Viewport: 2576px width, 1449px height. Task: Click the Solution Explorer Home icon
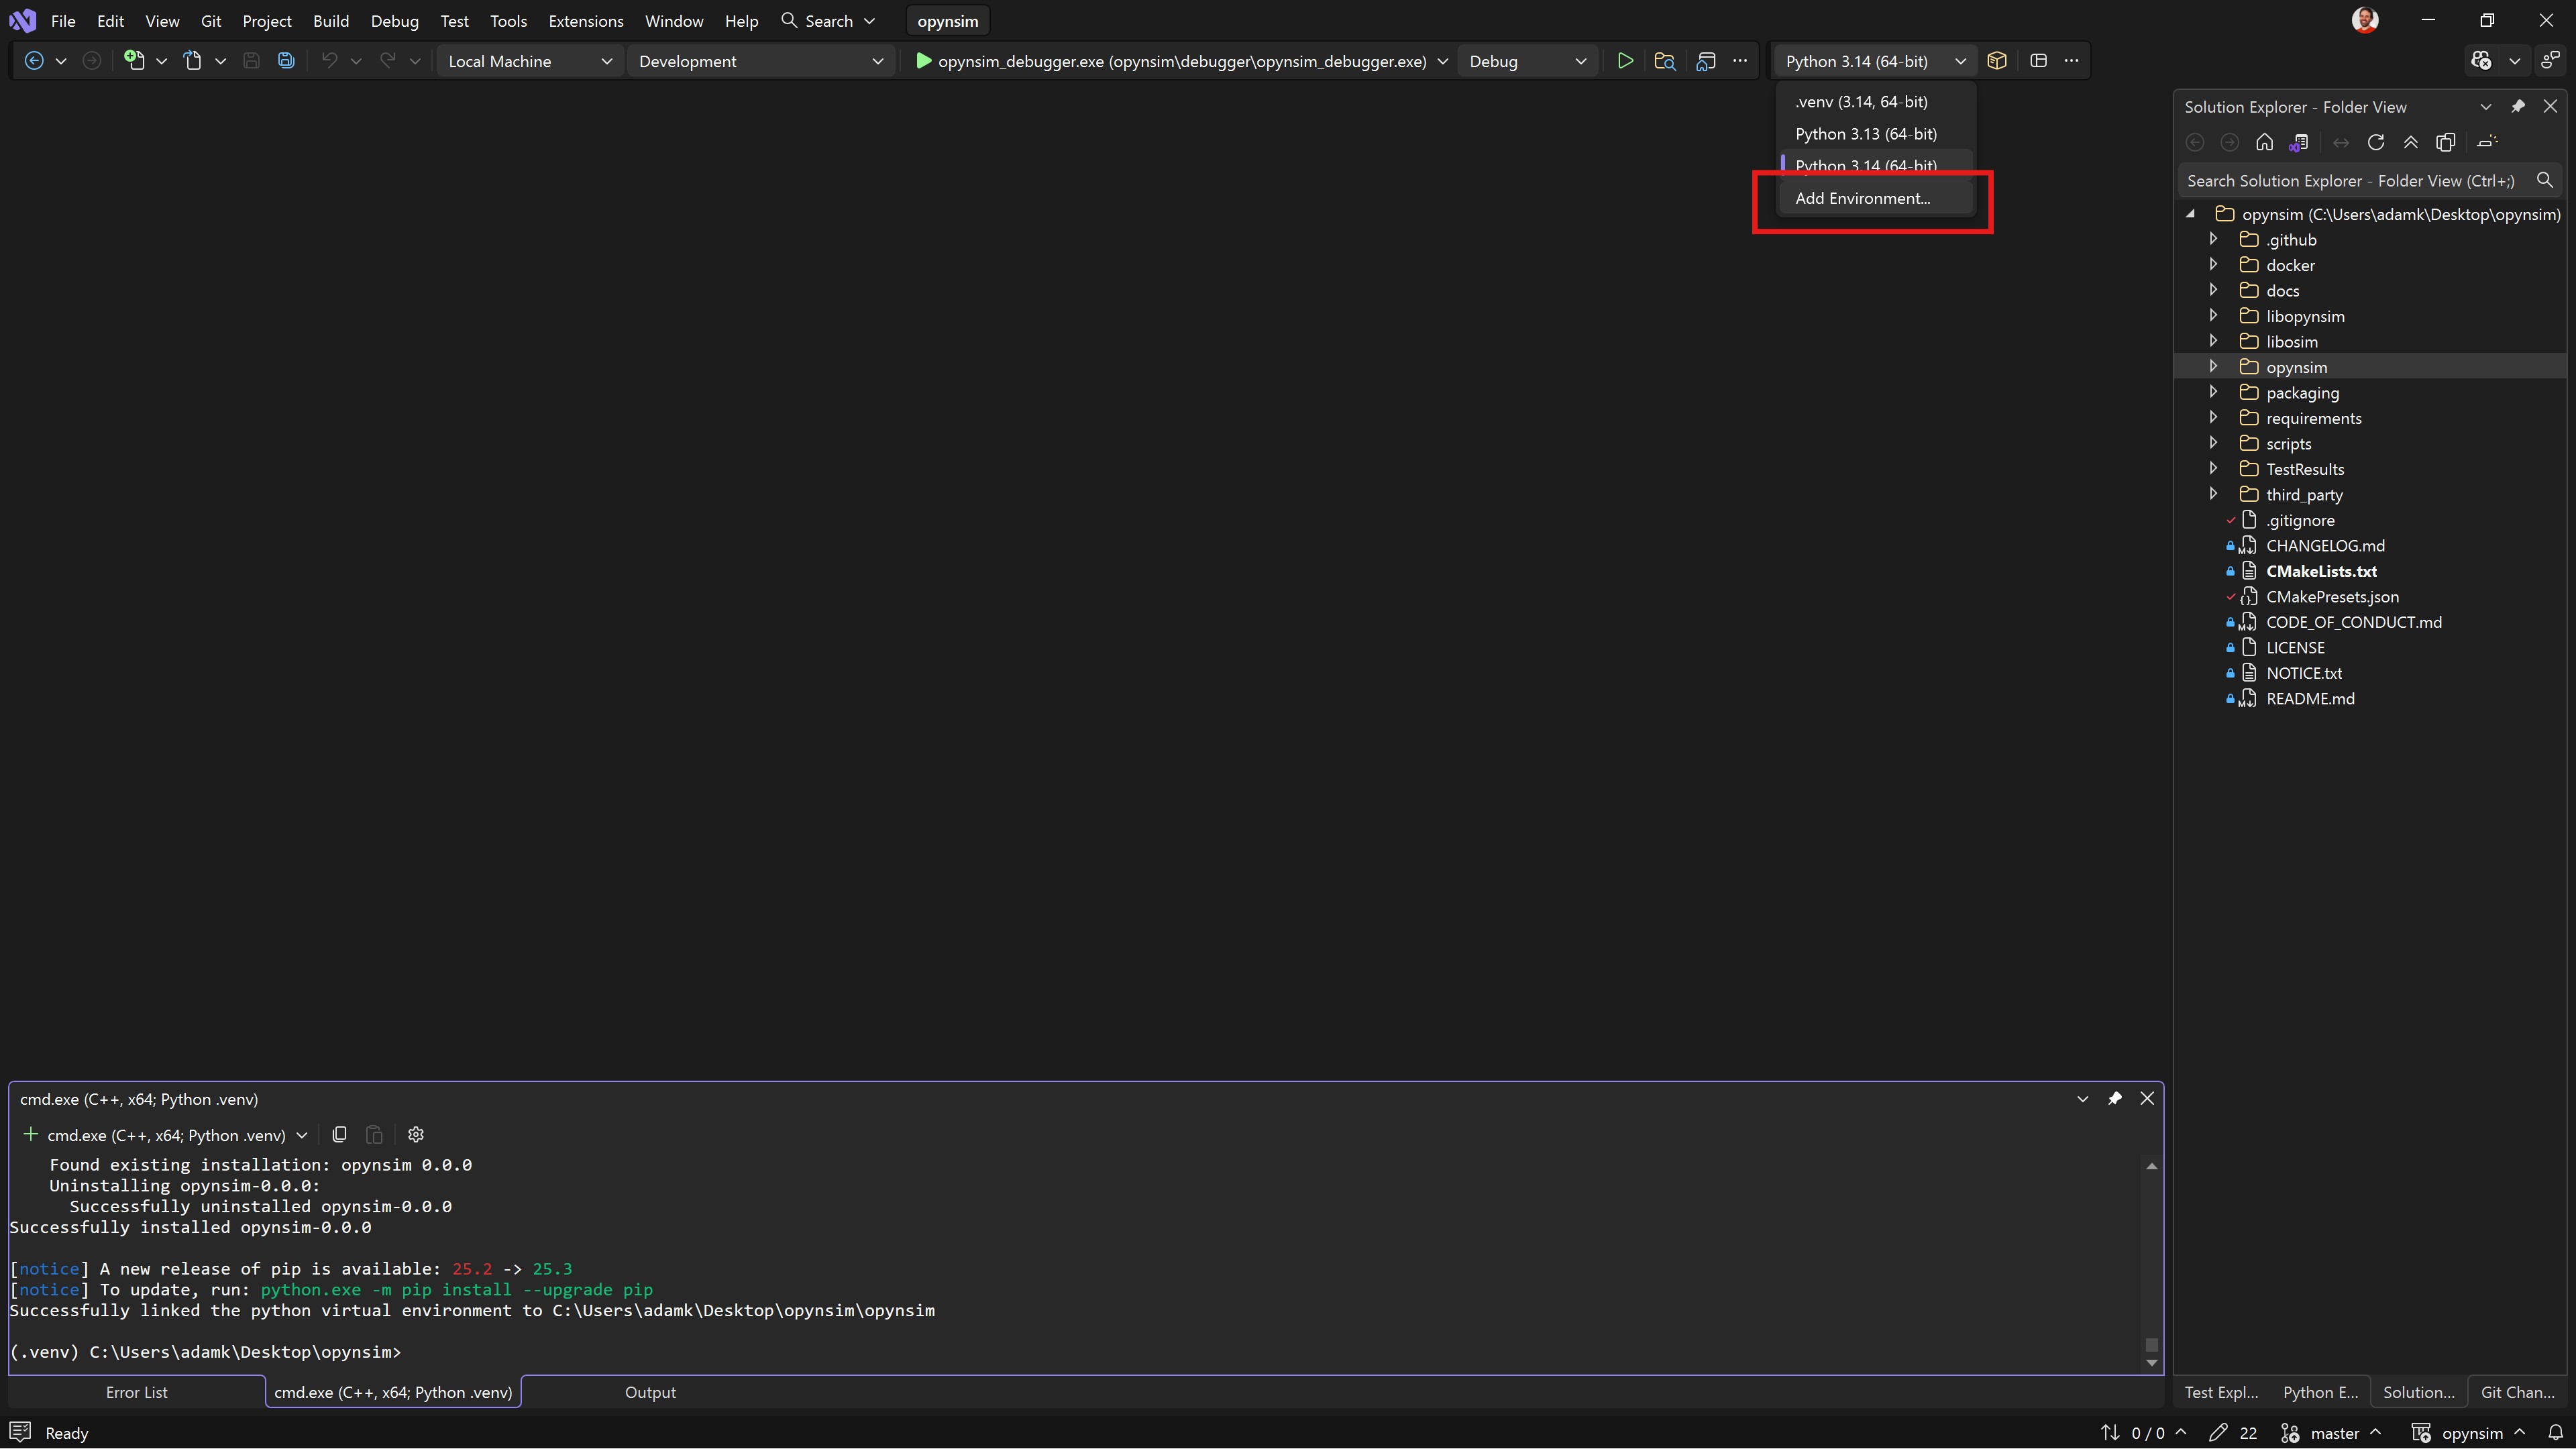click(2264, 142)
